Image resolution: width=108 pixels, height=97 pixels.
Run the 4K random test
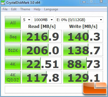click(13, 64)
